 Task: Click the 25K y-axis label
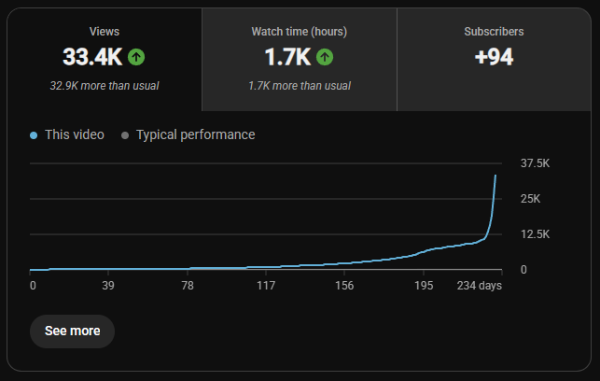pyautogui.click(x=530, y=199)
